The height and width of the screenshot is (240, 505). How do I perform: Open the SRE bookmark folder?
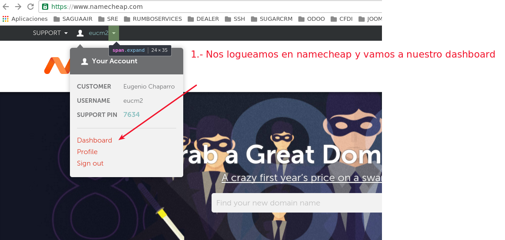108,19
